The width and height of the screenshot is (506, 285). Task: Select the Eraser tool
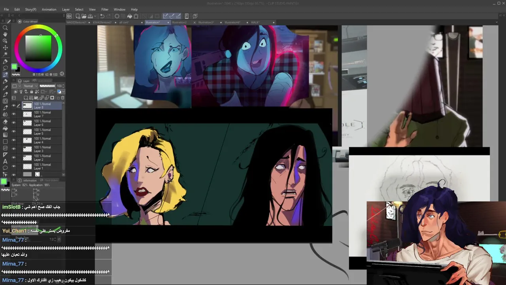tap(5, 122)
